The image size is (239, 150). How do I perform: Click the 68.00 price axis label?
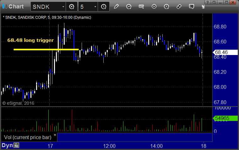point(220,87)
